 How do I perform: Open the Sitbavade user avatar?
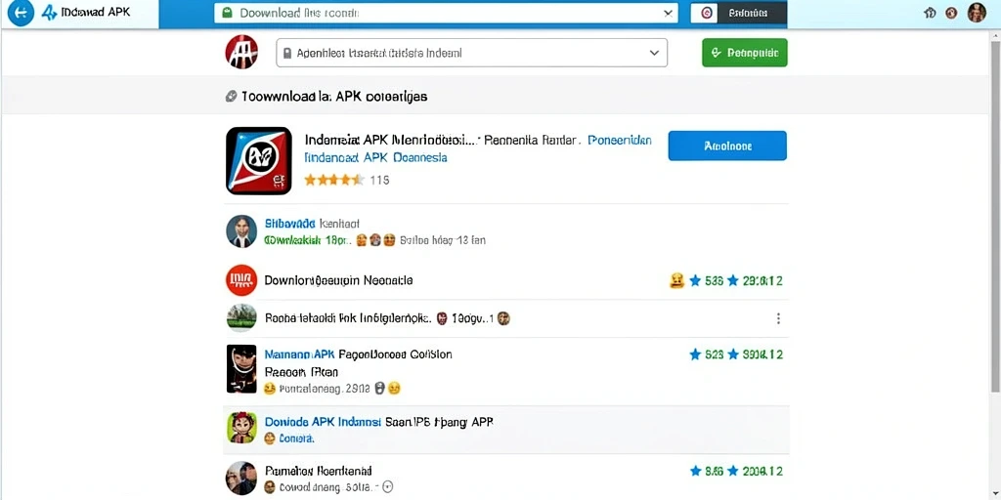(241, 230)
